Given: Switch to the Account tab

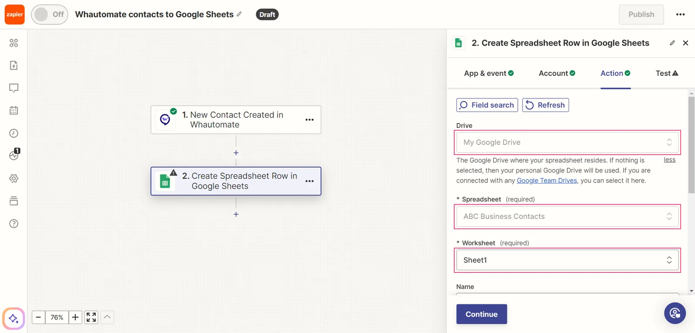Looking at the screenshot, I should [557, 73].
